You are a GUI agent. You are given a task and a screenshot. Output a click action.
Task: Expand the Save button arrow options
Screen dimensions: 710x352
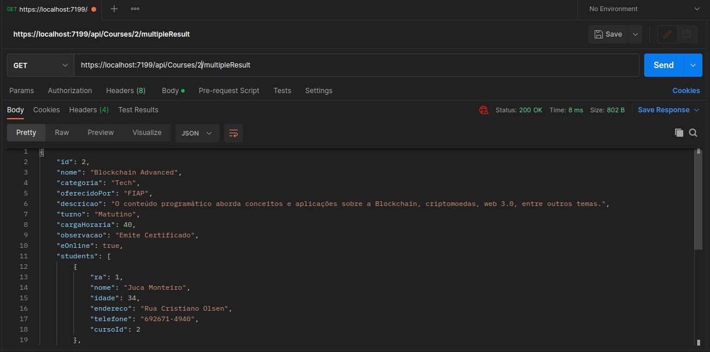point(635,34)
